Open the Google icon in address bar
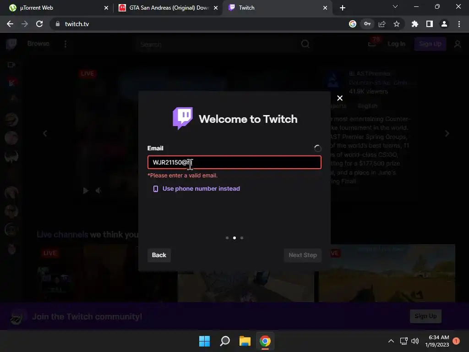The width and height of the screenshot is (469, 352). click(x=353, y=24)
